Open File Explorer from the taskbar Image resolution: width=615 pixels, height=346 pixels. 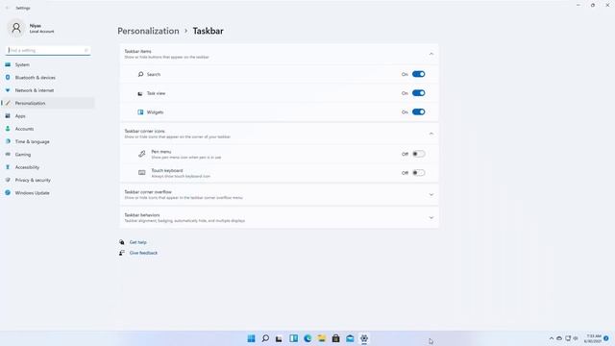click(322, 338)
